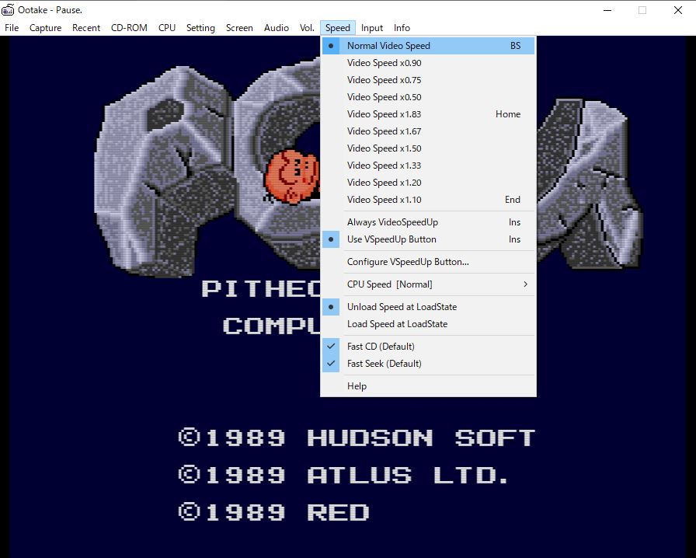Toggle Fast CD (Default) checkbox
696x558 pixels.
tap(380, 347)
